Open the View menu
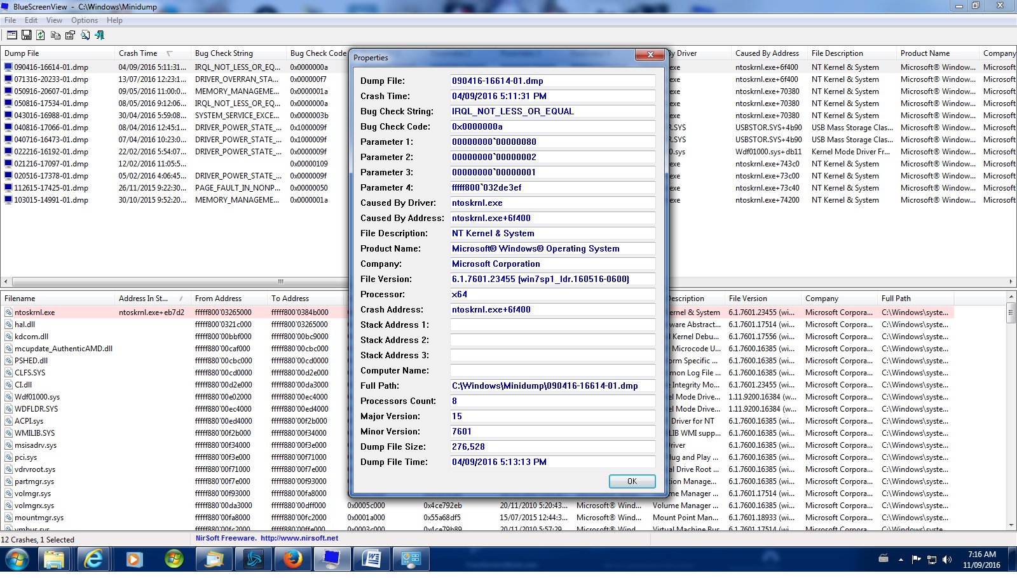The image size is (1017, 578). [54, 20]
